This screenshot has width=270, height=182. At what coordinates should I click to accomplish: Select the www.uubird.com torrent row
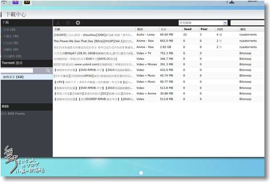click(159, 64)
